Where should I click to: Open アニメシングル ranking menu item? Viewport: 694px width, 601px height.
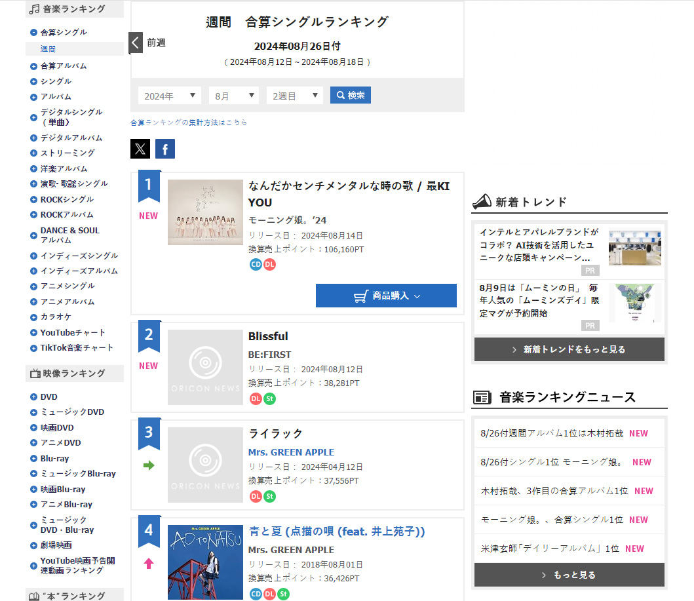click(67, 286)
